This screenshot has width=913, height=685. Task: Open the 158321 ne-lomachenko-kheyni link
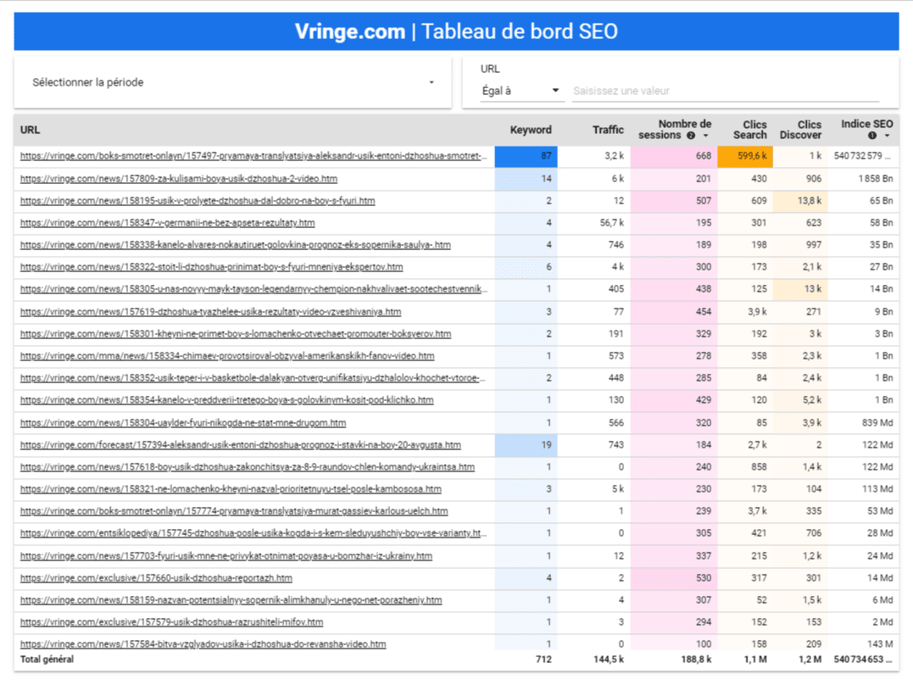click(x=231, y=489)
